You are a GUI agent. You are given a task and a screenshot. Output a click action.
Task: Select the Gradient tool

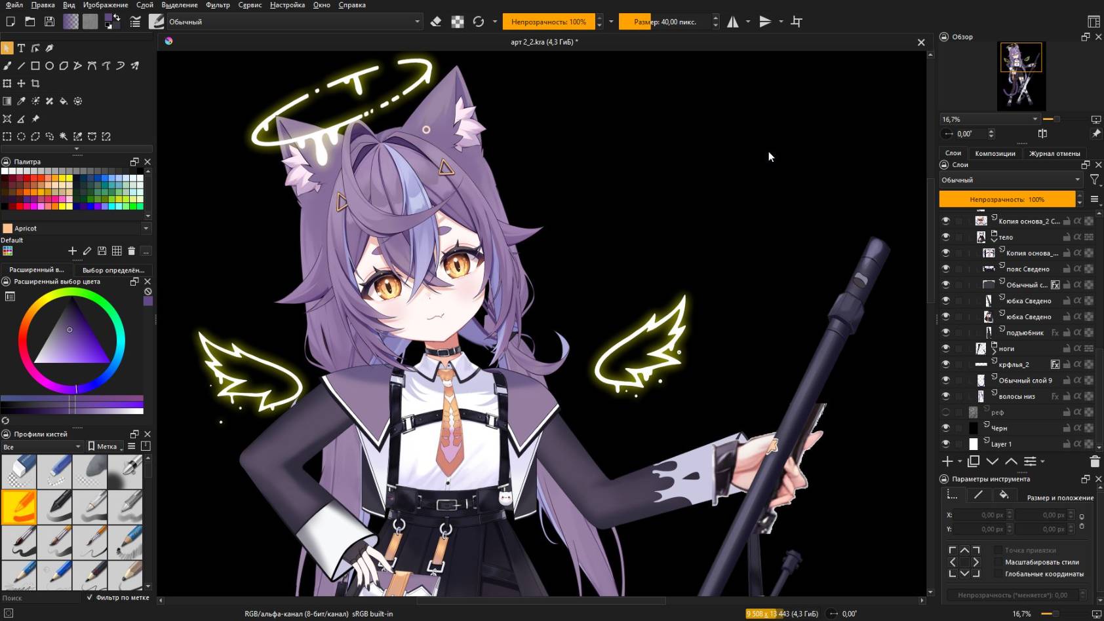click(7, 101)
